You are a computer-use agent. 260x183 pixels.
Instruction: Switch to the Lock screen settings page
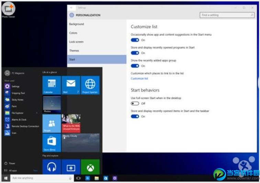pyautogui.click(x=76, y=42)
